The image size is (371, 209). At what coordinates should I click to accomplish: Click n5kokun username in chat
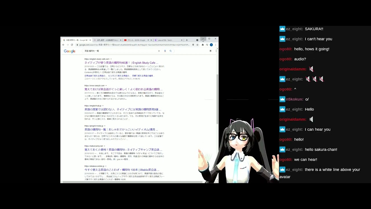tap(294, 99)
